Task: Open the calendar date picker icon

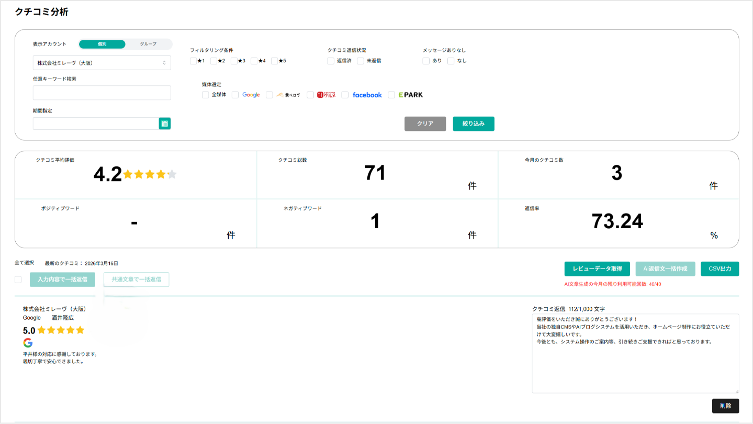Action: 165,124
